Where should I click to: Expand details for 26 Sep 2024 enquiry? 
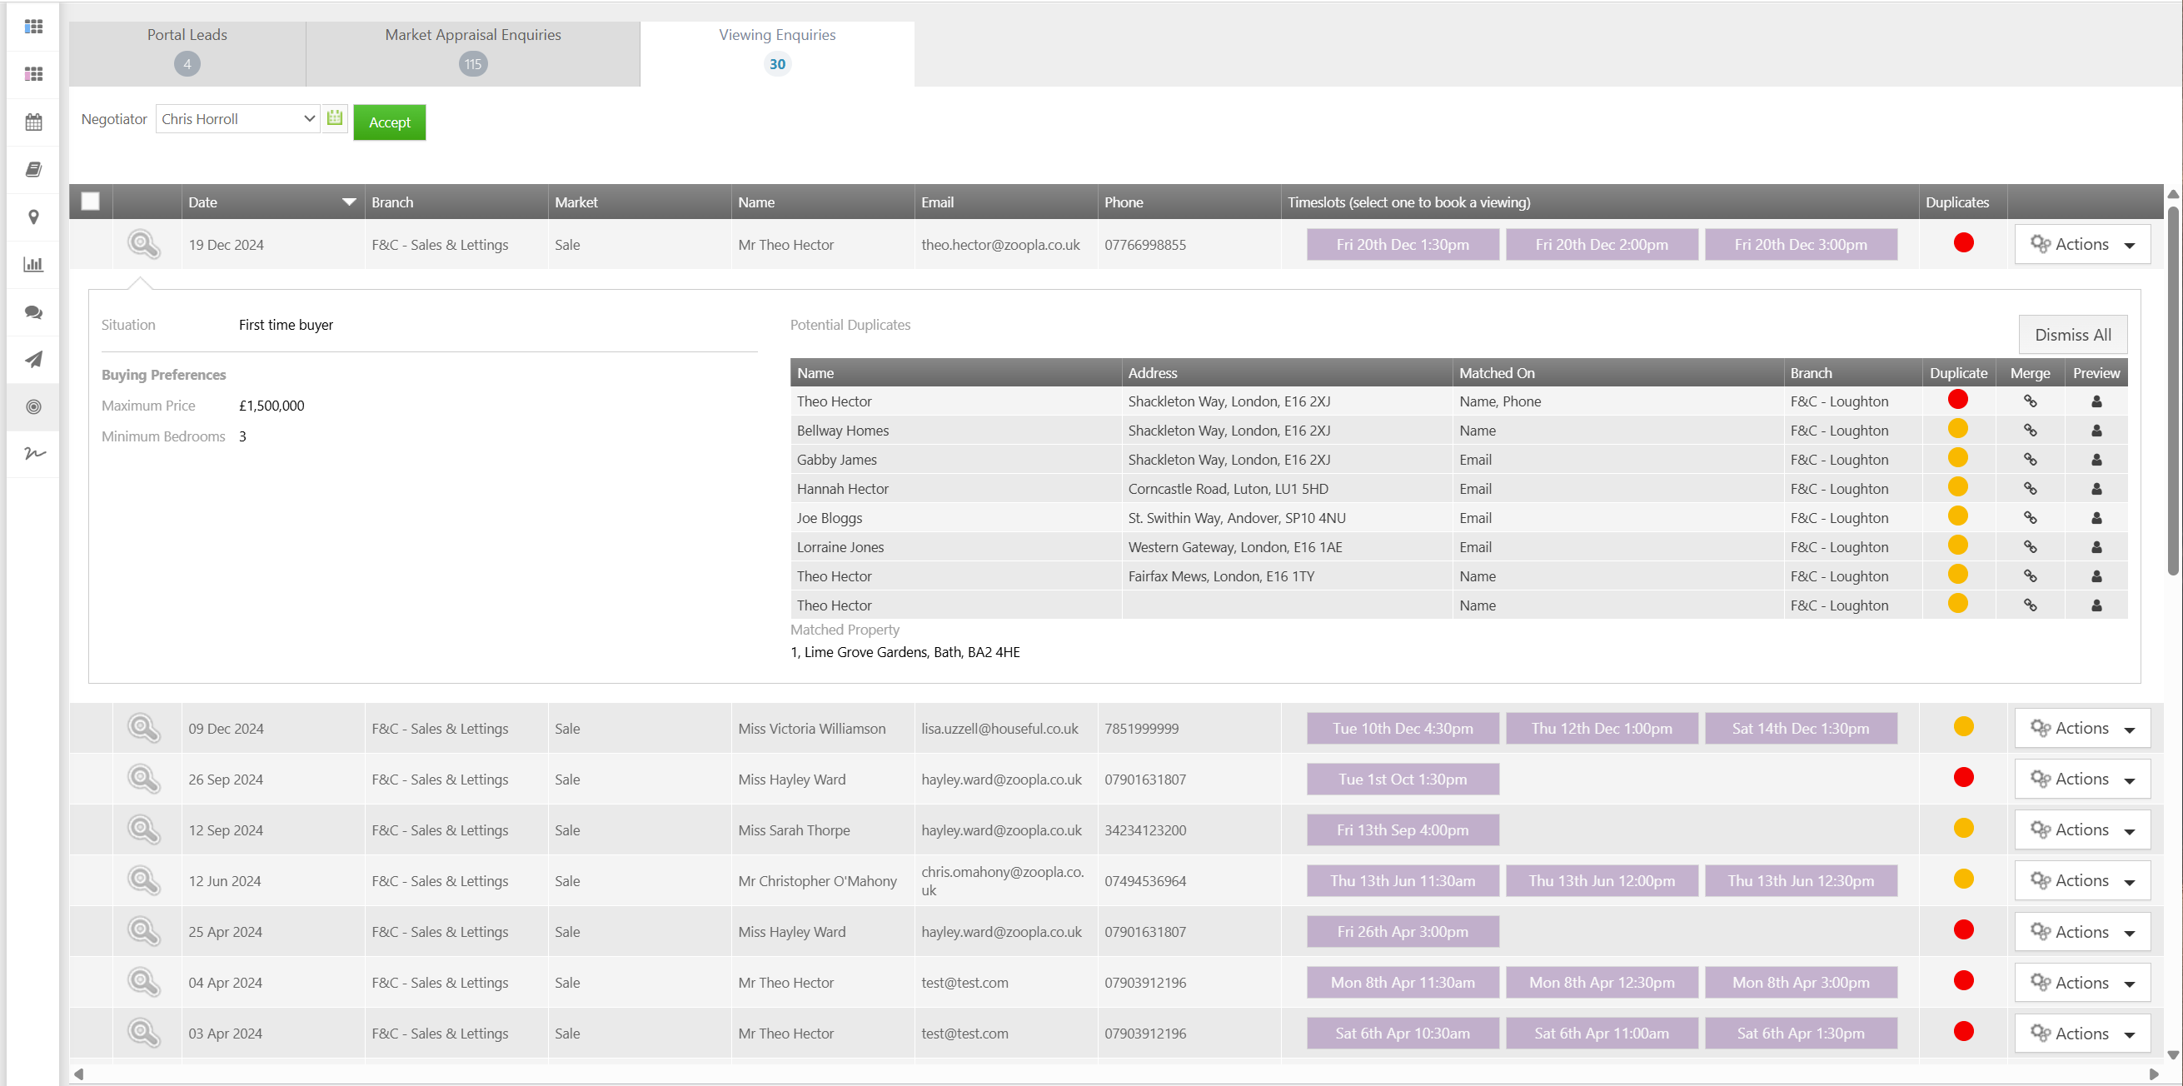coord(143,780)
